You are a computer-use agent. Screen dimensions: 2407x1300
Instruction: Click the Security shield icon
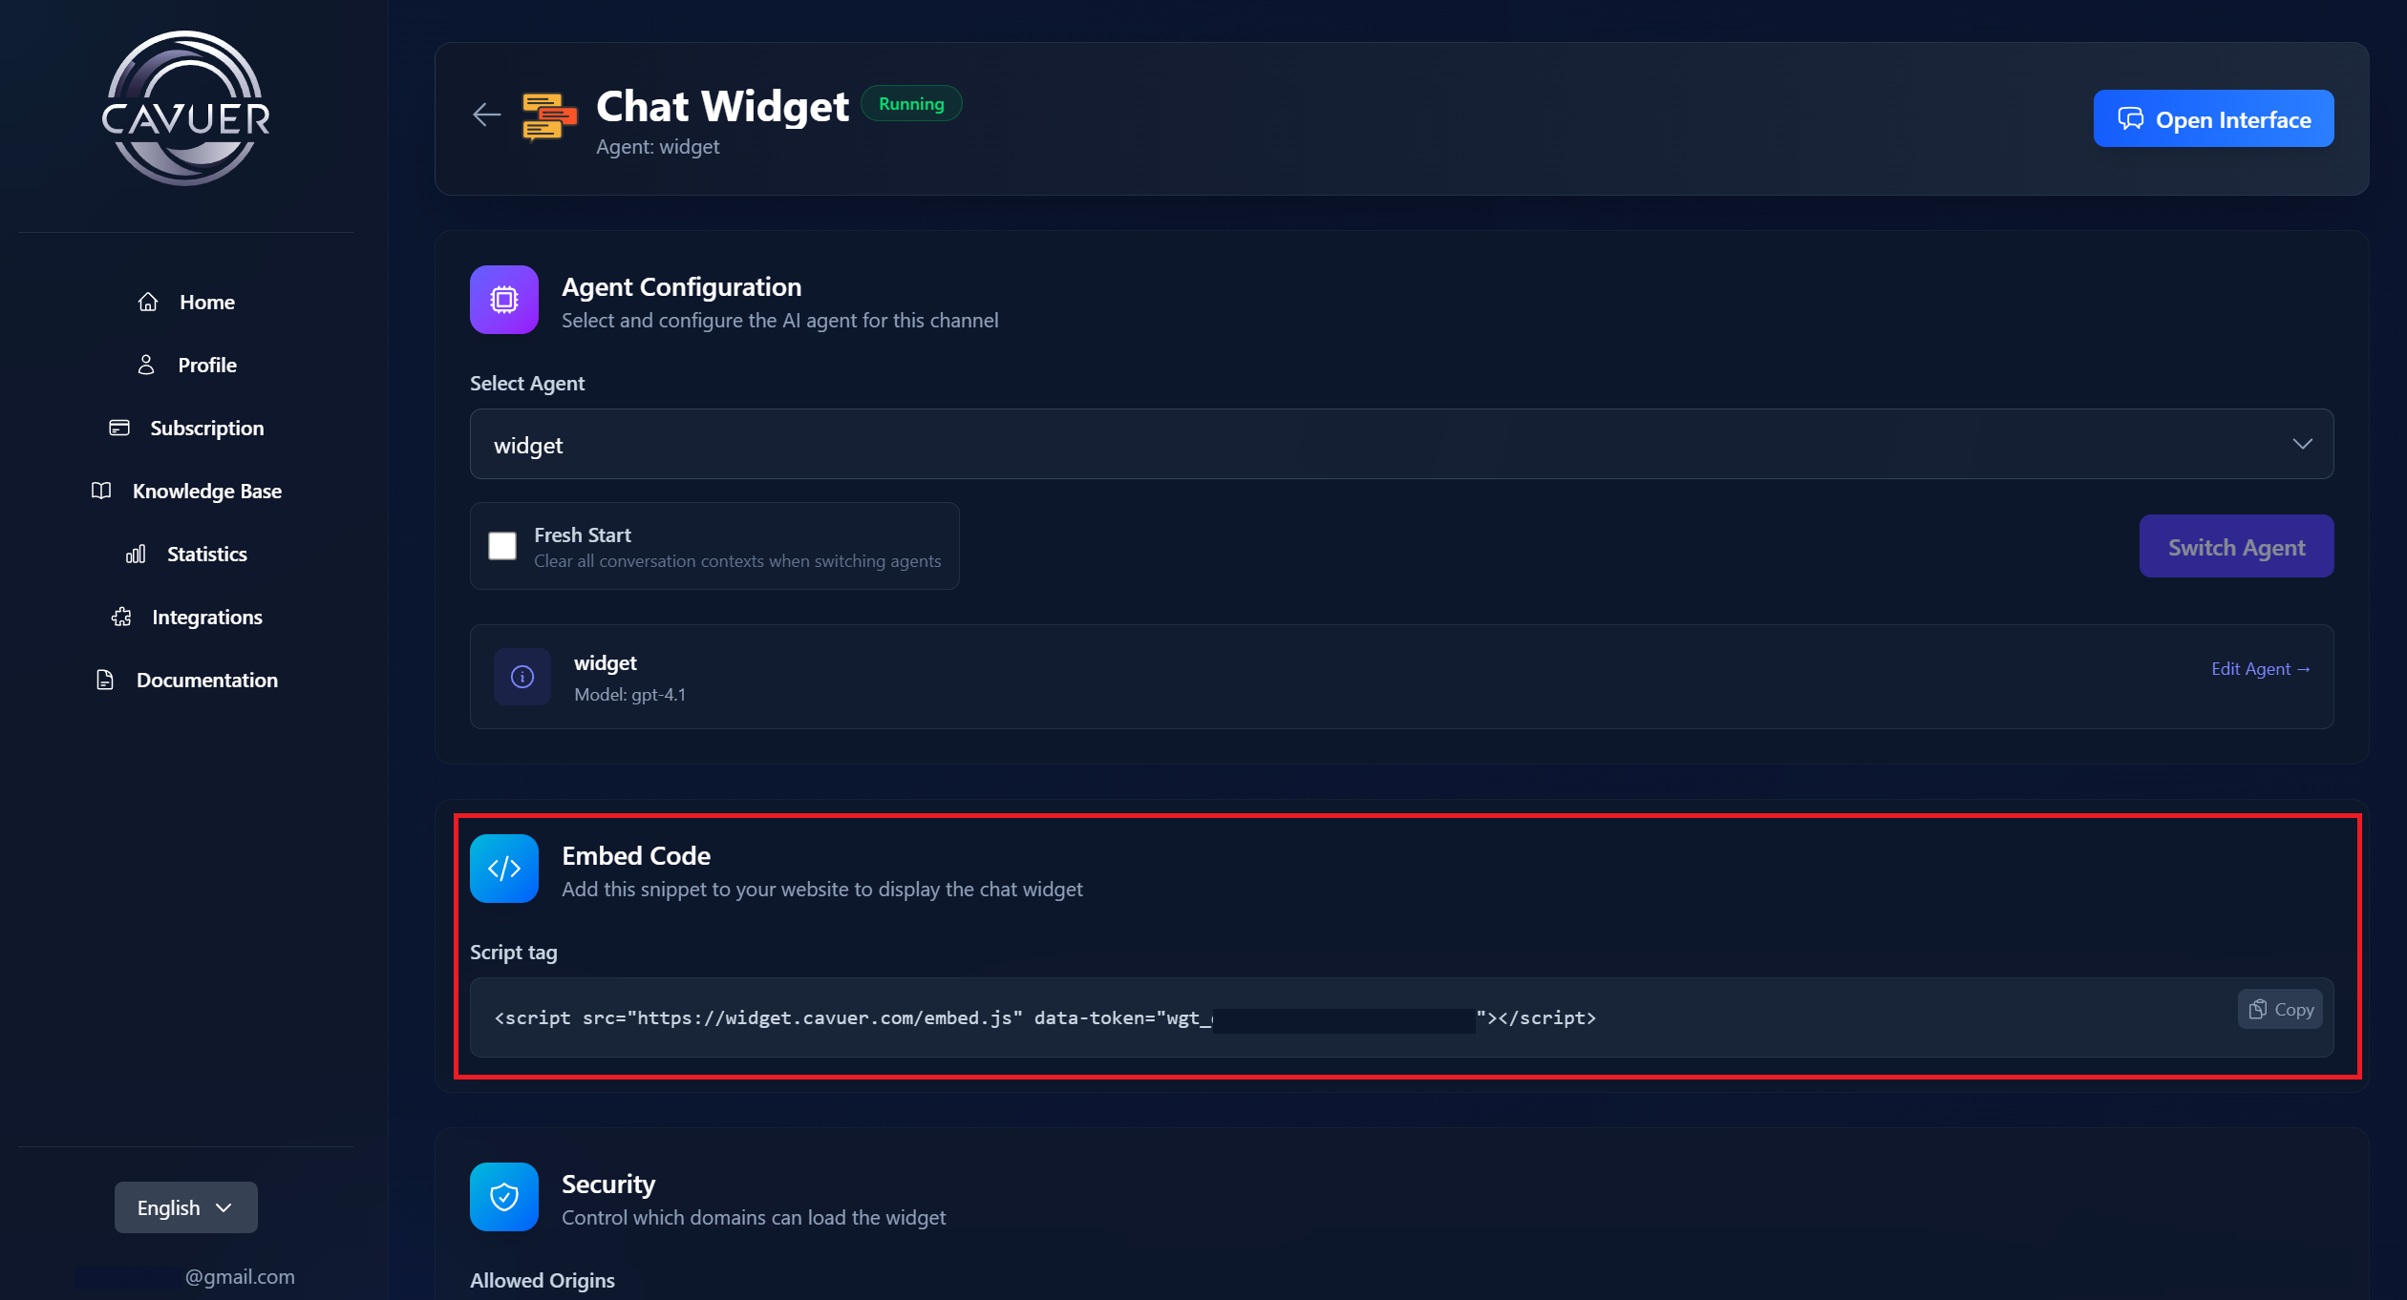(x=504, y=1197)
